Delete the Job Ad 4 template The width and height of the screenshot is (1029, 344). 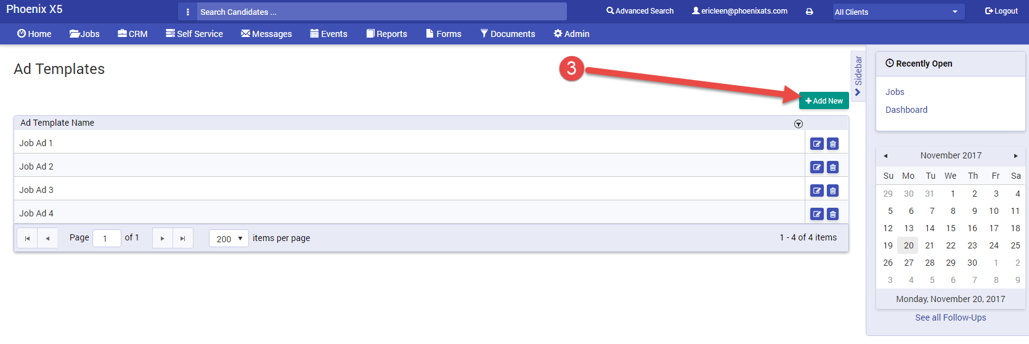(833, 214)
